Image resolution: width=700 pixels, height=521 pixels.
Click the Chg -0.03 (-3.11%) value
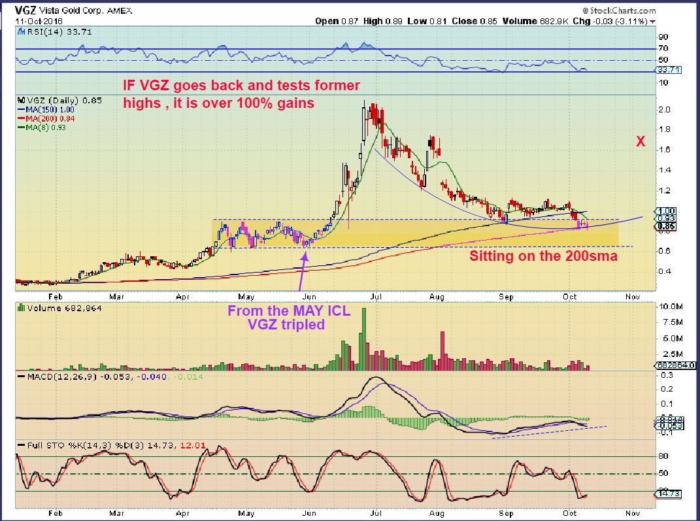pyautogui.click(x=610, y=21)
